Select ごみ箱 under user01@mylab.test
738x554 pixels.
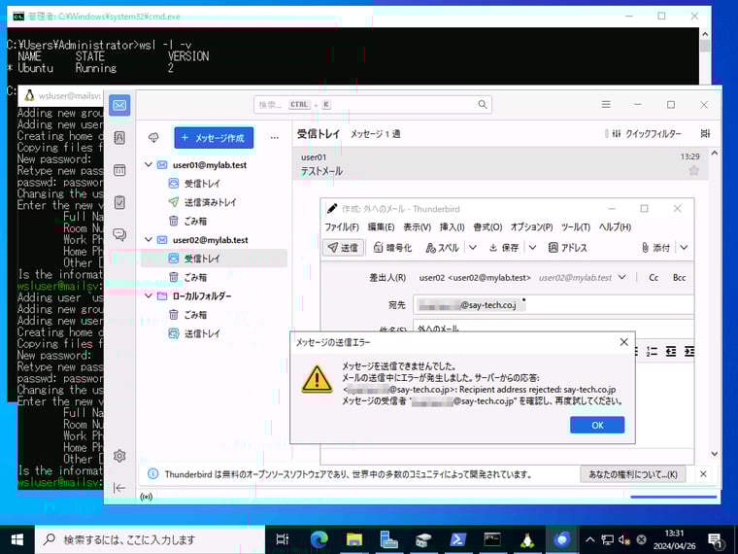coord(215,221)
